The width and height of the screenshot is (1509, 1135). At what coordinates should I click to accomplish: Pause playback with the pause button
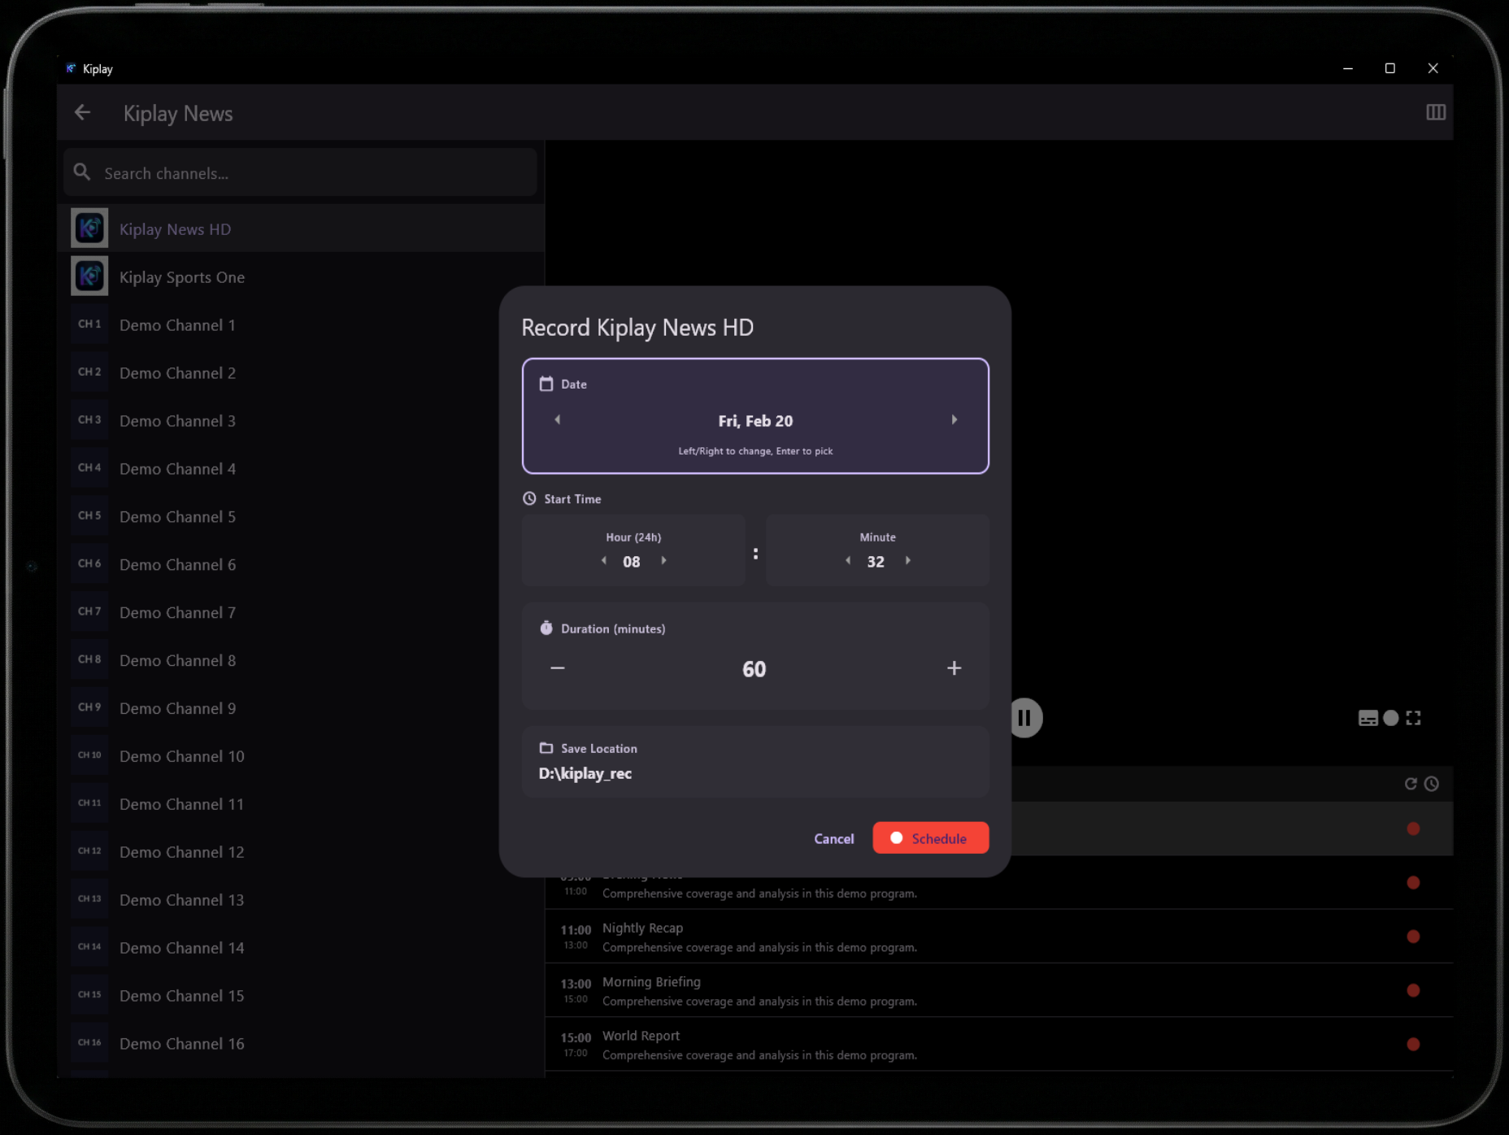tap(1024, 718)
